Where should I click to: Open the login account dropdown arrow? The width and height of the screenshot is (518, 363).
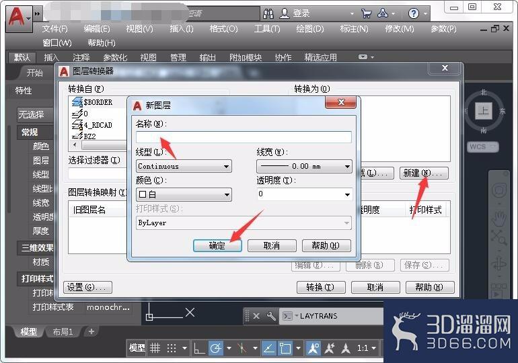(x=352, y=13)
